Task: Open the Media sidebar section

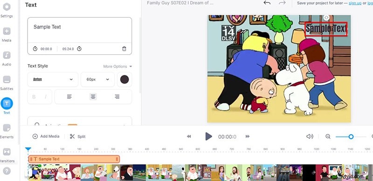Action: [x=7, y=34]
